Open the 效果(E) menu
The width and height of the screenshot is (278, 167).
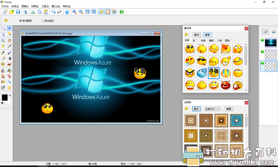[x=35, y=6]
